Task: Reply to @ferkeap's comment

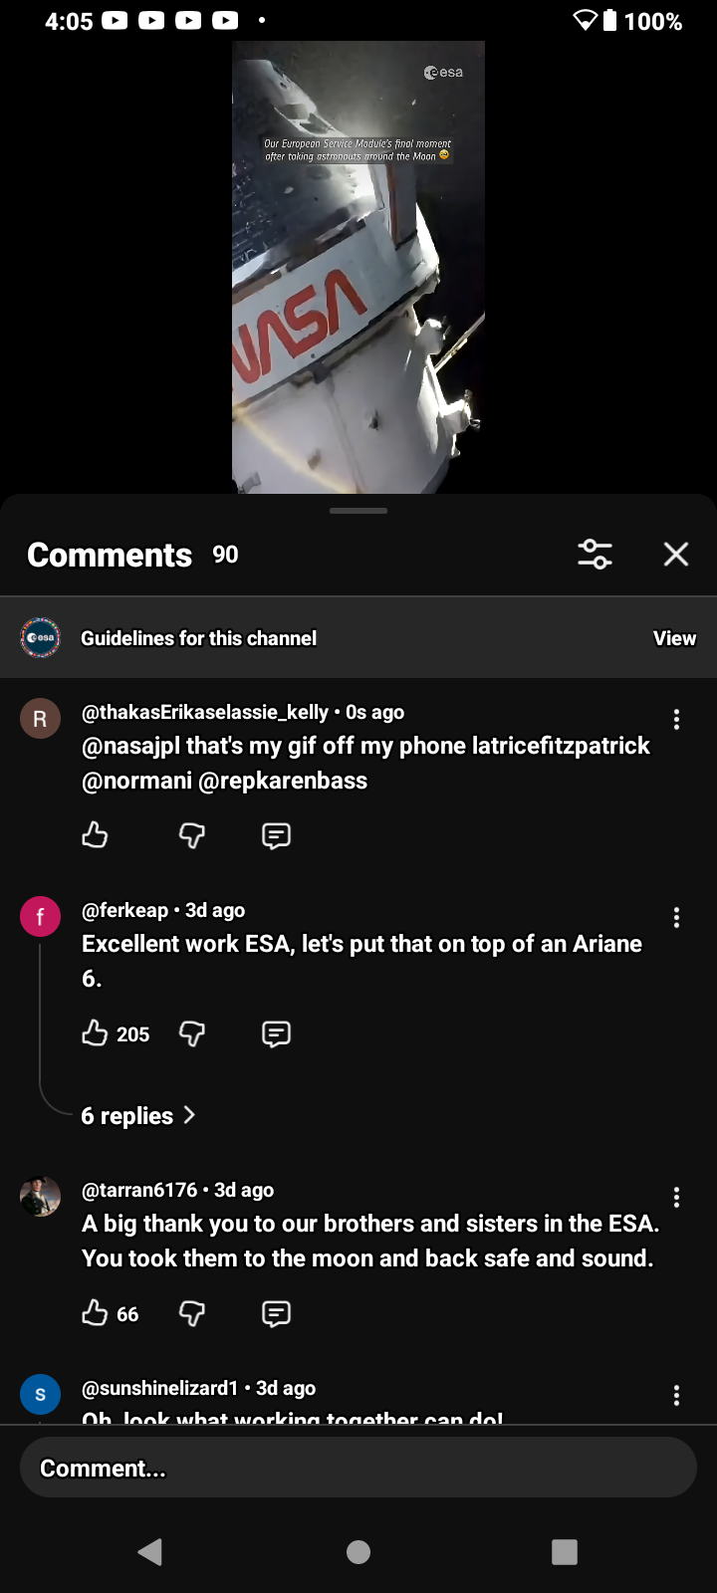Action: pyautogui.click(x=276, y=1033)
